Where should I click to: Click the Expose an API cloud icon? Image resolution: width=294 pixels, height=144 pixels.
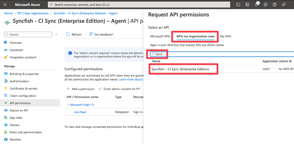coord(6,110)
